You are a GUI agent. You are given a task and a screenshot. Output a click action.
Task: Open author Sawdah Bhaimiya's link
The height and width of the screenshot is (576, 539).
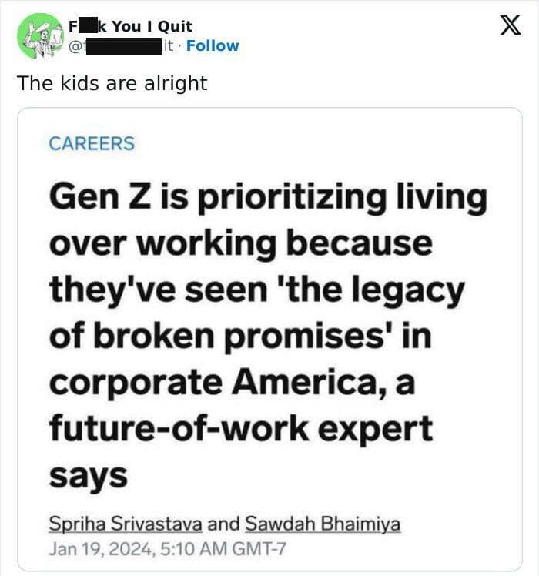tap(323, 524)
